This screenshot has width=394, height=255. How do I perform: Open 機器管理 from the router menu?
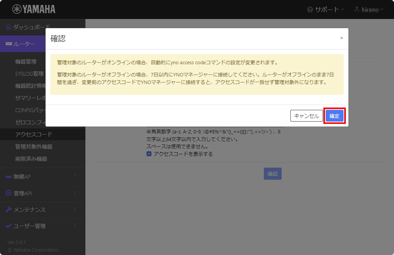coord(26,61)
